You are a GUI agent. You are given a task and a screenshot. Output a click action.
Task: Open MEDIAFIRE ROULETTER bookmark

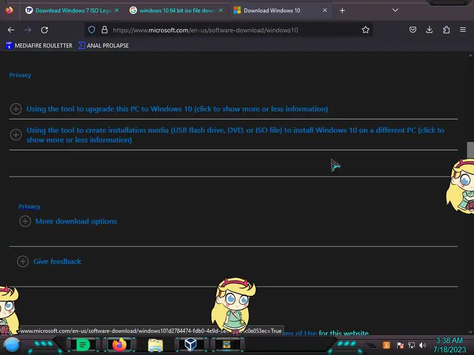(x=39, y=46)
